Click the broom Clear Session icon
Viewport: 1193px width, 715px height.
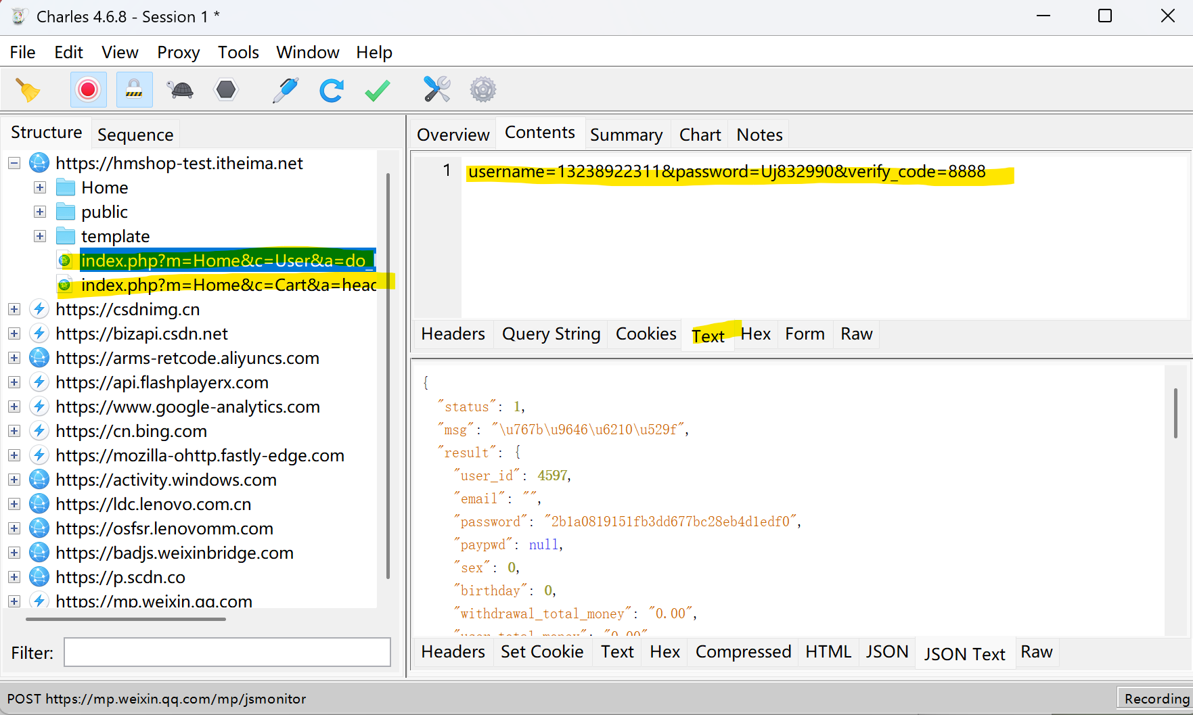pos(28,90)
